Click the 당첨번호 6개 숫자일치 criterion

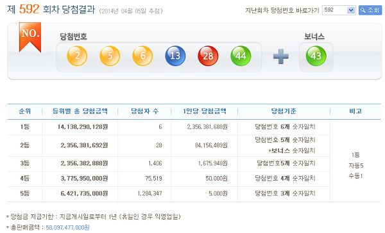pos(285,127)
